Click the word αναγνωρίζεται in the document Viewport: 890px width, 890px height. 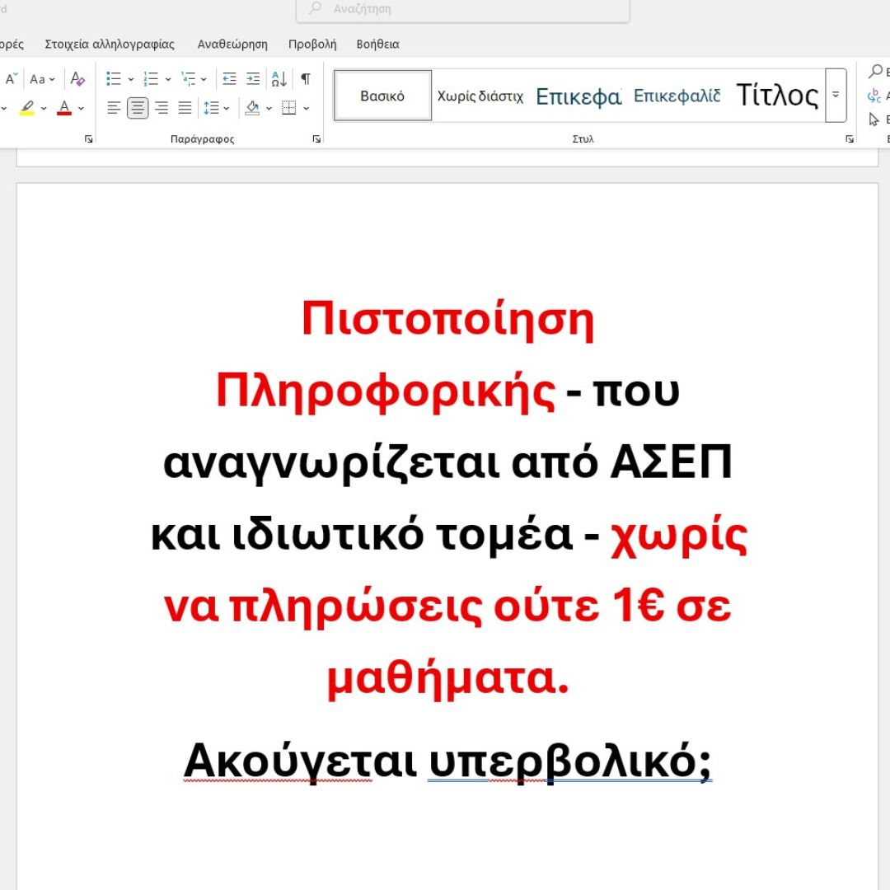click(x=331, y=463)
